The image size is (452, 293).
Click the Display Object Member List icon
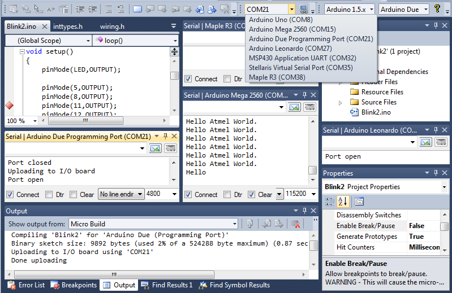(x=14, y=9)
